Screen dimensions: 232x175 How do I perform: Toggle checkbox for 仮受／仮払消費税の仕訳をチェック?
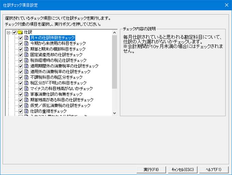[x=20, y=106]
